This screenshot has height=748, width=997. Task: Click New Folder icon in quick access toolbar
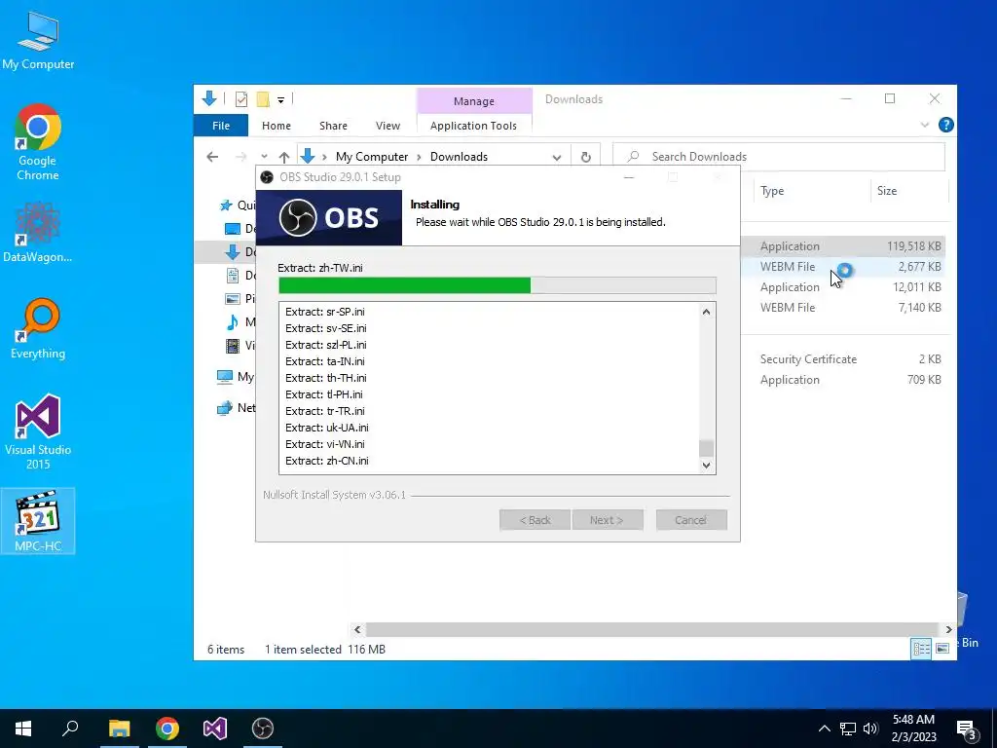pyautogui.click(x=263, y=99)
